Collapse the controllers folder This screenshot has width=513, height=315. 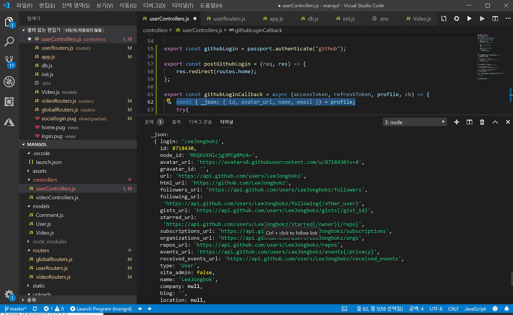click(44, 180)
